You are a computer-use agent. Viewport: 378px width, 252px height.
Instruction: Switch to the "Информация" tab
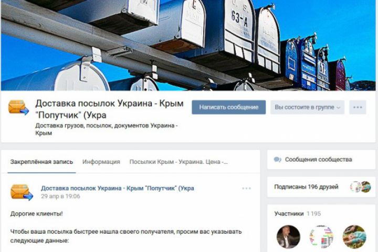(101, 162)
